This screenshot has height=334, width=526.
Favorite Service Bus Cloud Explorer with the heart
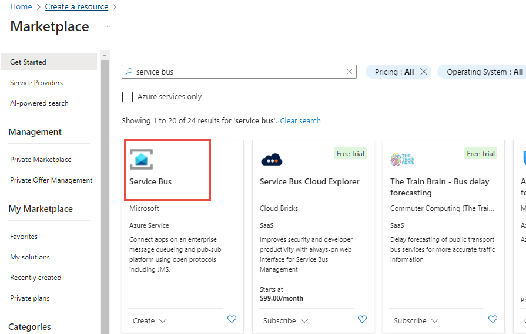click(362, 319)
